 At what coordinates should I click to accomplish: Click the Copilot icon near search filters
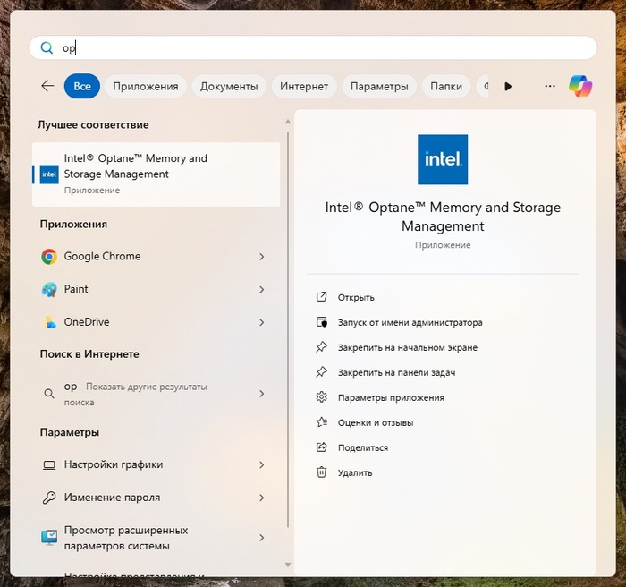[580, 86]
